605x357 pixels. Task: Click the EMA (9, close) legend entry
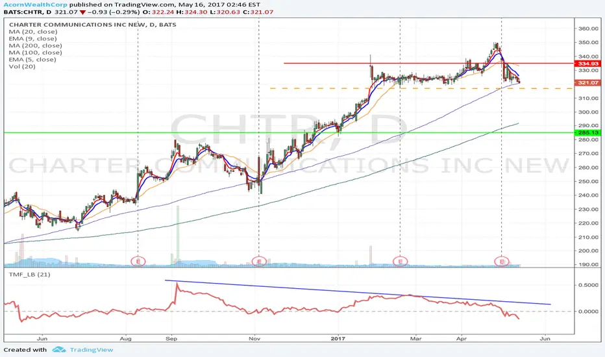33,38
